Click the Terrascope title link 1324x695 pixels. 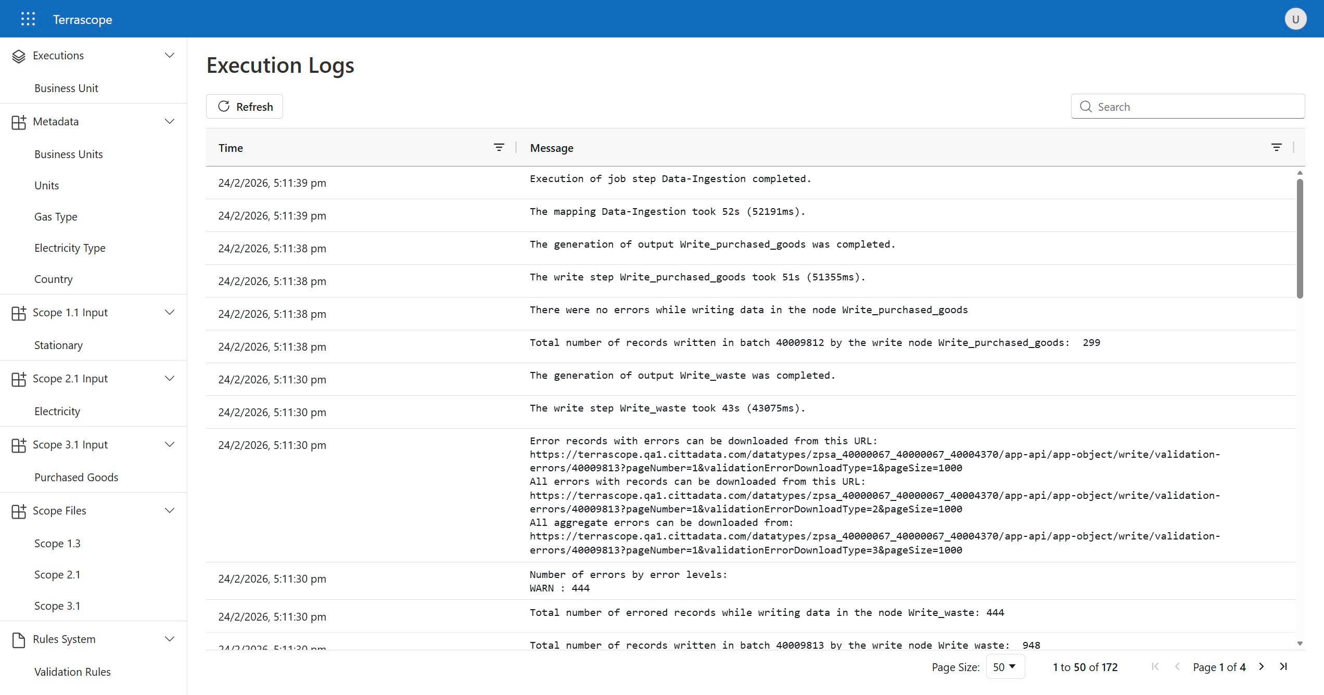(82, 20)
